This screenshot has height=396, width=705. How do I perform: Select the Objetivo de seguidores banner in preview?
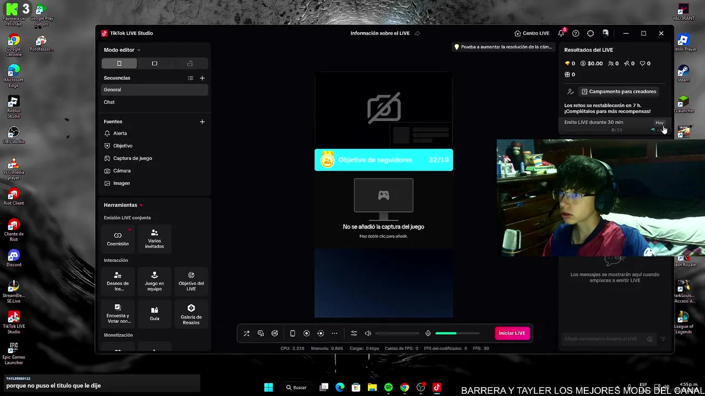click(384, 160)
